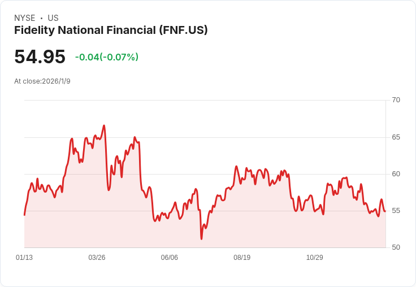Click the 50 y-axis price label

(x=396, y=247)
